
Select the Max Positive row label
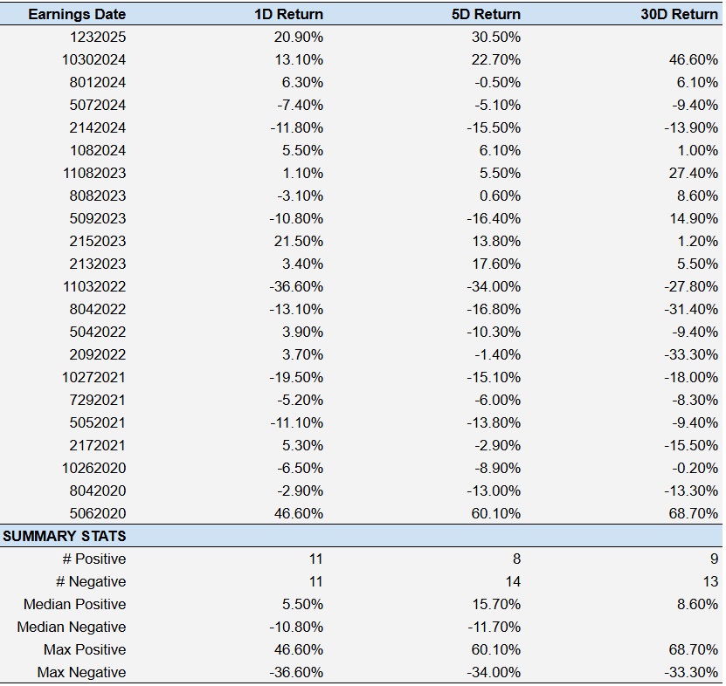[x=85, y=649]
